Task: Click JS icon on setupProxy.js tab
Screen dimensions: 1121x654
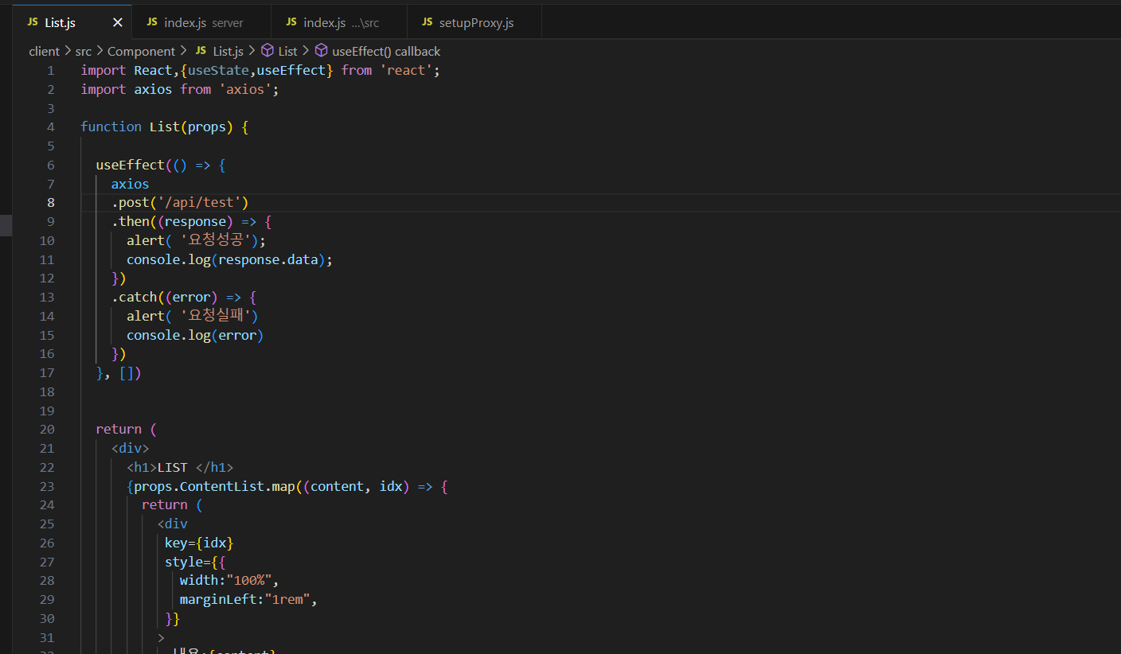Action: click(427, 22)
